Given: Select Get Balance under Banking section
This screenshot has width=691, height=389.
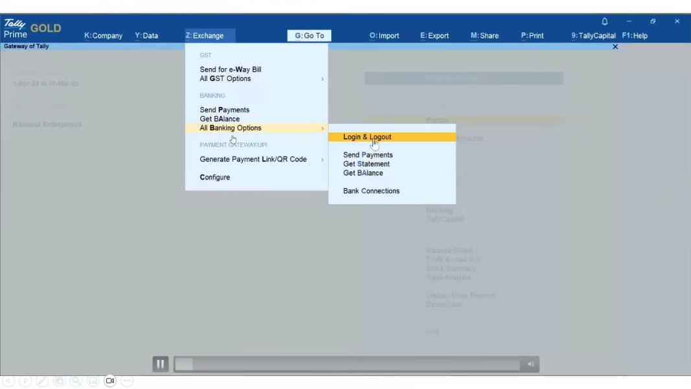Looking at the screenshot, I should tap(220, 119).
